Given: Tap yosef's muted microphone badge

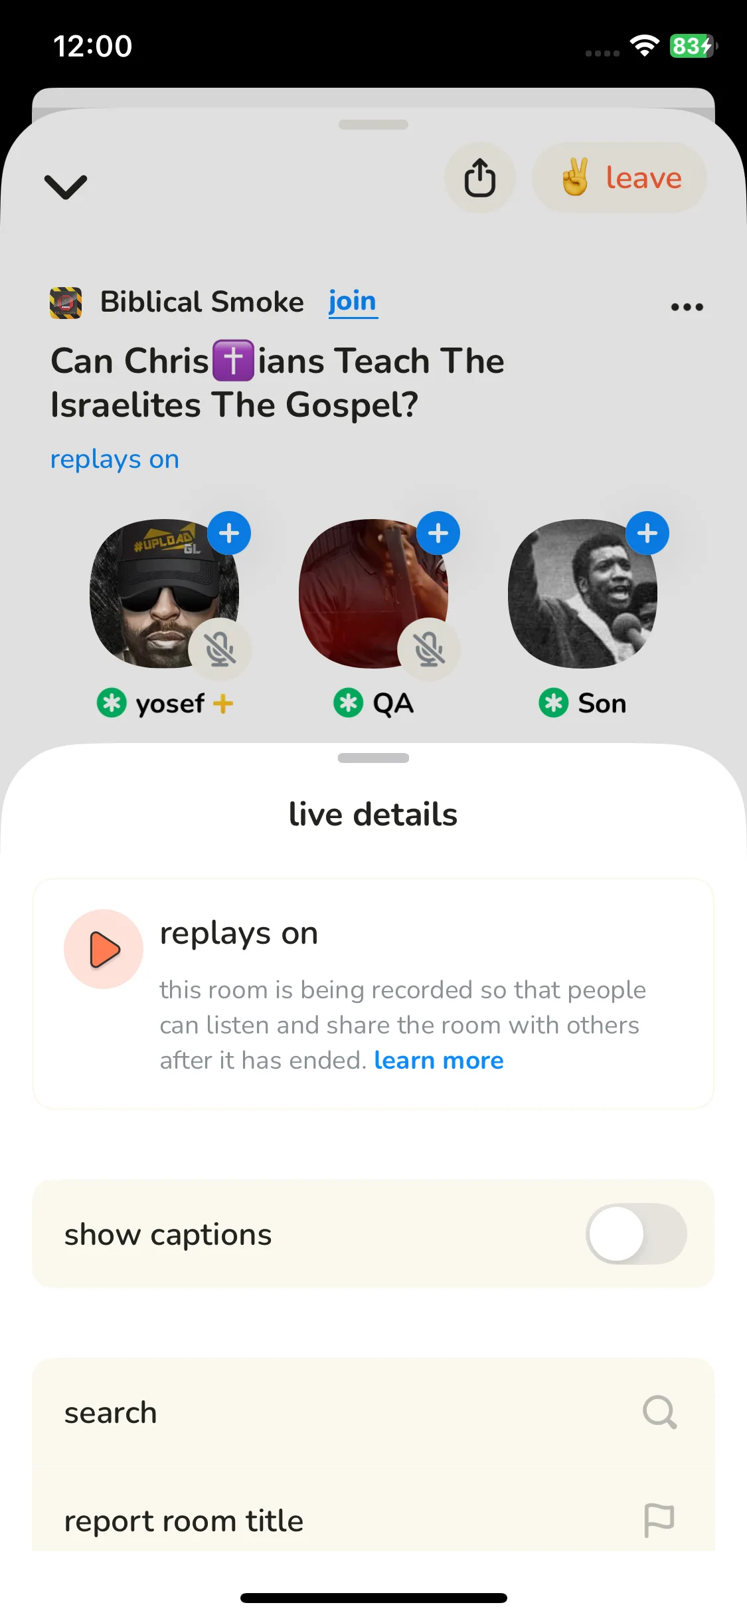Looking at the screenshot, I should pos(220,649).
